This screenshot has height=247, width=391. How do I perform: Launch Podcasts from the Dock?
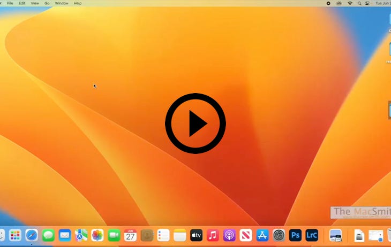pyautogui.click(x=229, y=235)
